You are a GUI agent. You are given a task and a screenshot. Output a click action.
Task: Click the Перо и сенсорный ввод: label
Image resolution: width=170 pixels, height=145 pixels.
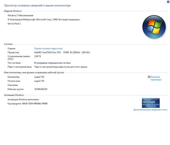pyautogui.click(x=20, y=67)
